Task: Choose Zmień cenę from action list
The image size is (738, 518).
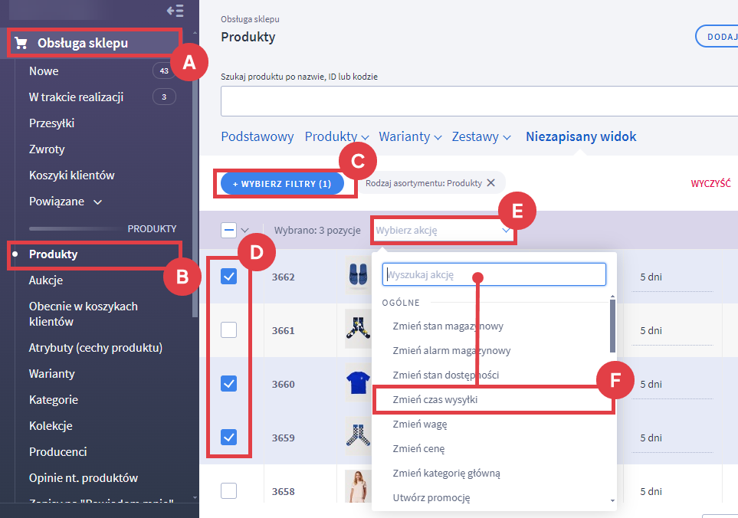Action: (418, 449)
